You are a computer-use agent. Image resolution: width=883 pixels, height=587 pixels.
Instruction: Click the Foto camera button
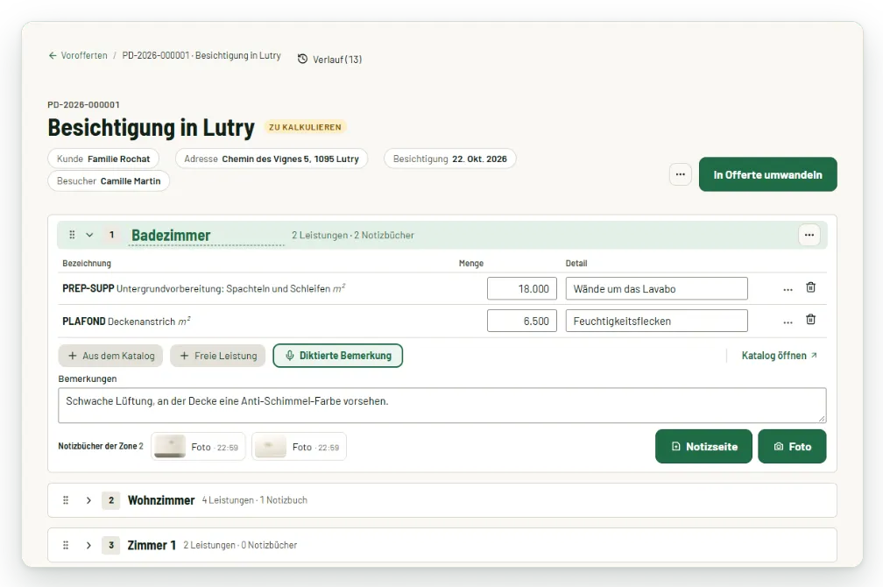[792, 447]
